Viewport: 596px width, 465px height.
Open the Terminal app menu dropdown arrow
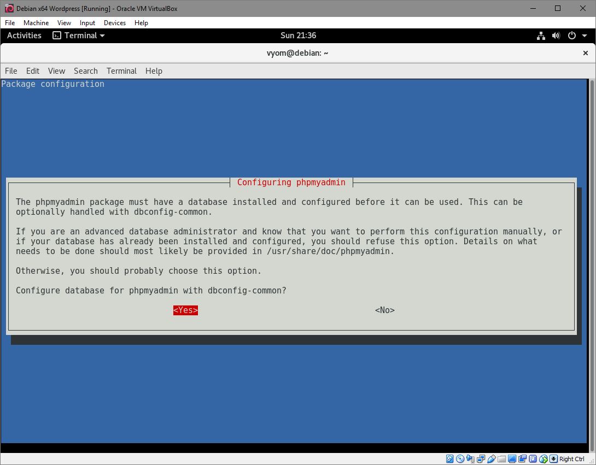[x=102, y=36]
